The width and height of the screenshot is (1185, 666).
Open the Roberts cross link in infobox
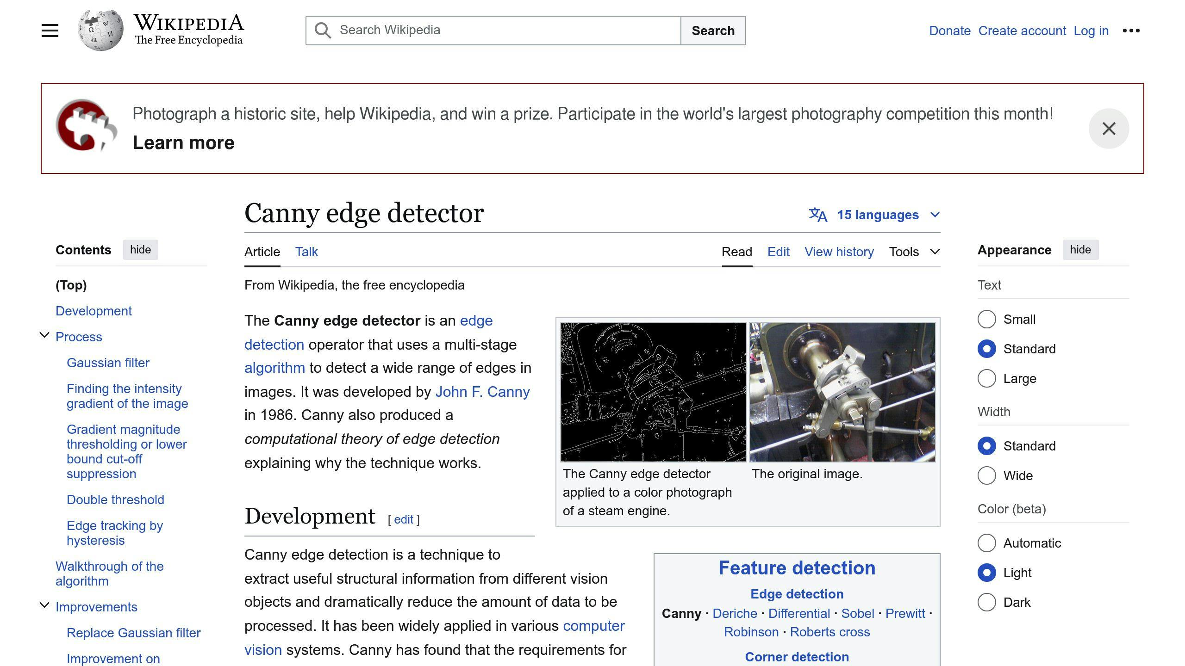(x=830, y=632)
